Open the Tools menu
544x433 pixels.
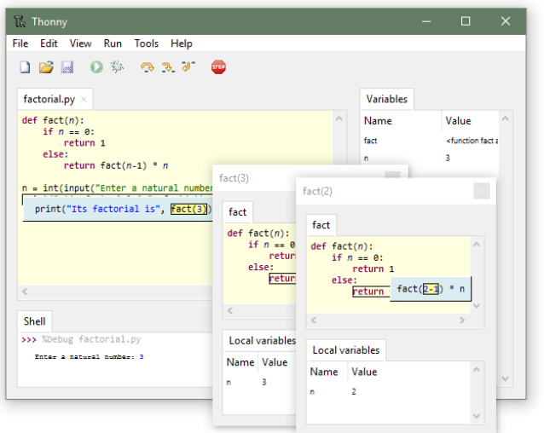point(147,43)
